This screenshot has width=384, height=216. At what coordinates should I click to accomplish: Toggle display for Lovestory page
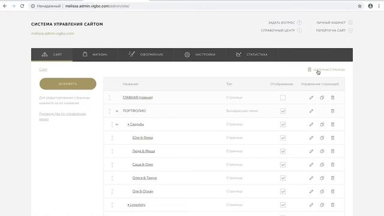[283, 205]
